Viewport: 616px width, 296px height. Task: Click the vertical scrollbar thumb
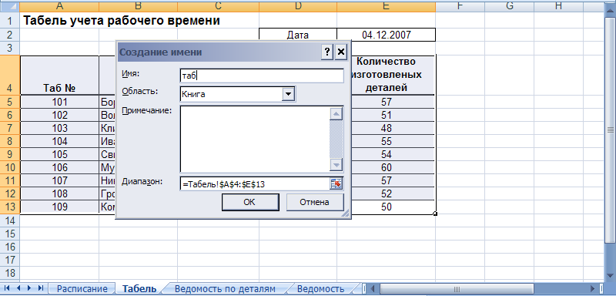(610, 129)
